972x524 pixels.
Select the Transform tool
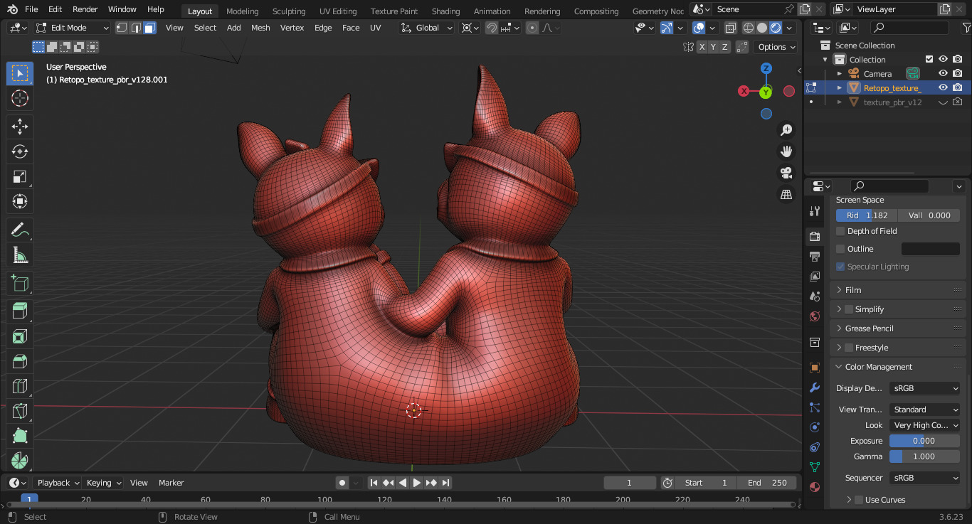(x=20, y=201)
